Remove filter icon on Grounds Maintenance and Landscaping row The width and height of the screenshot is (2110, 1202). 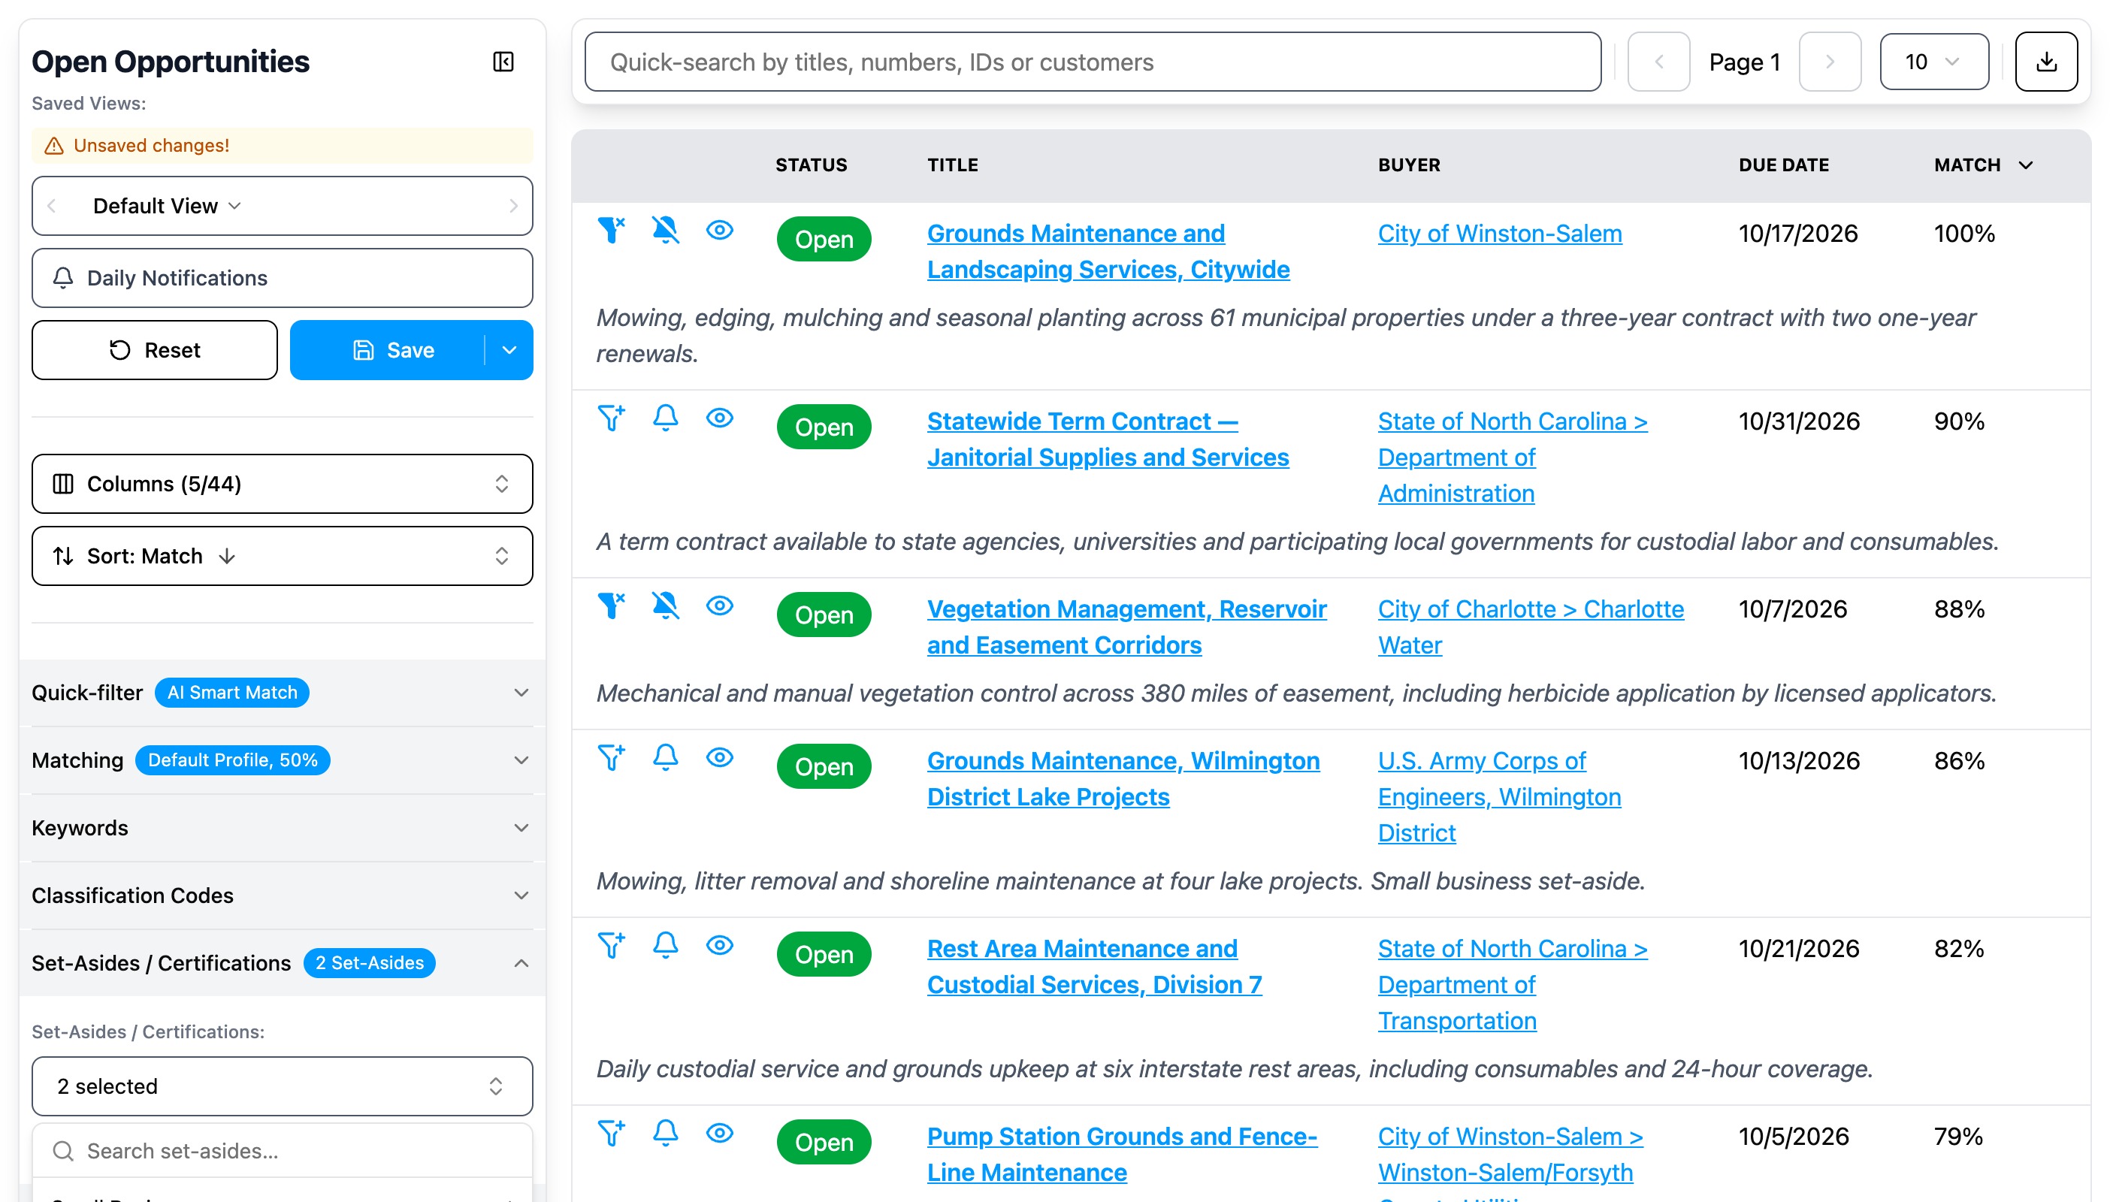(612, 231)
